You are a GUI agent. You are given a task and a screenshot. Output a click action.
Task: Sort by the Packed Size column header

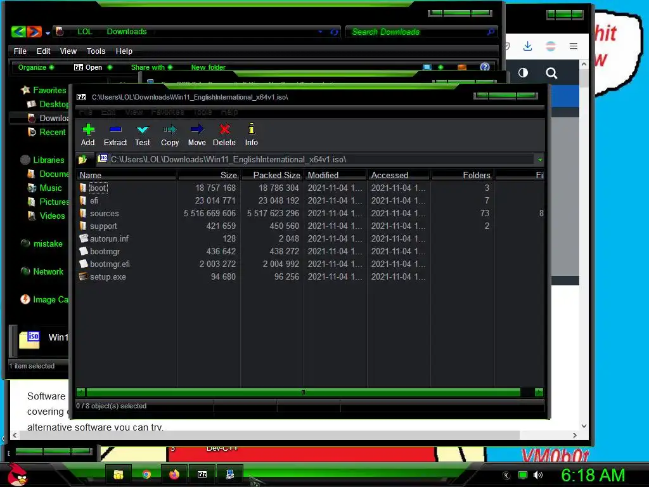273,175
